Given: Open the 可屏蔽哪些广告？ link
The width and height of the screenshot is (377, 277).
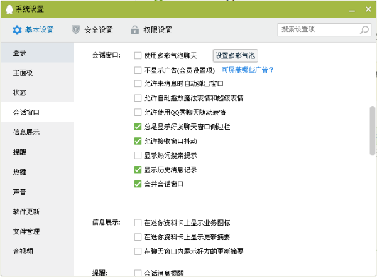Looking at the screenshot, I should 248,70.
